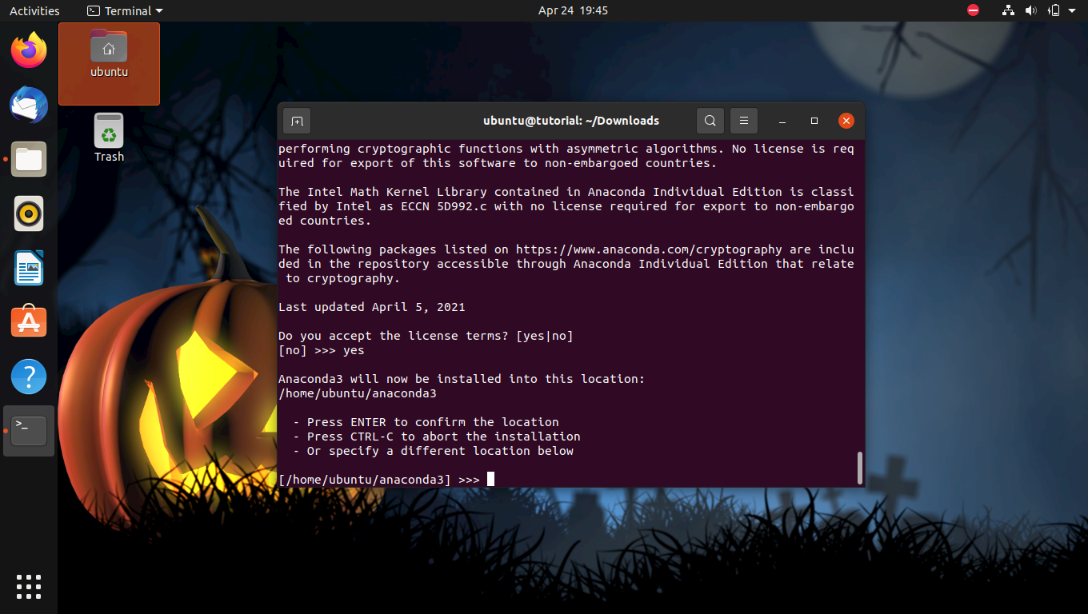The width and height of the screenshot is (1088, 614).
Task: Open the Help icon in the dock
Action: pyautogui.click(x=29, y=377)
